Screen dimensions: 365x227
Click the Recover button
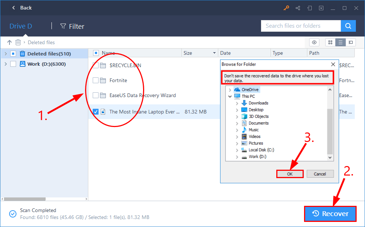[330, 214]
